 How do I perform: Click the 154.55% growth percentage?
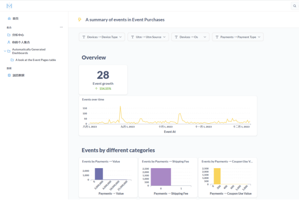[105, 89]
